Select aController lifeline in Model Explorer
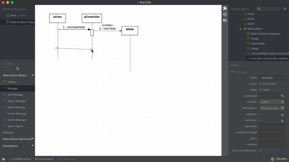The height and width of the screenshot is (162, 289). 257,44
